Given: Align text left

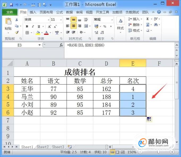Looking at the screenshot, I should [x=68, y=26].
